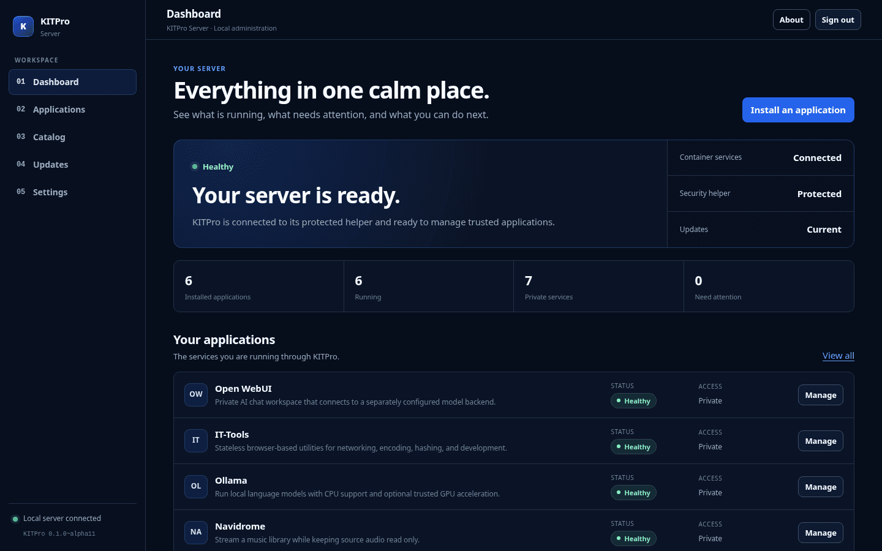
Task: Select the Need attention stat card
Action: pos(769,287)
